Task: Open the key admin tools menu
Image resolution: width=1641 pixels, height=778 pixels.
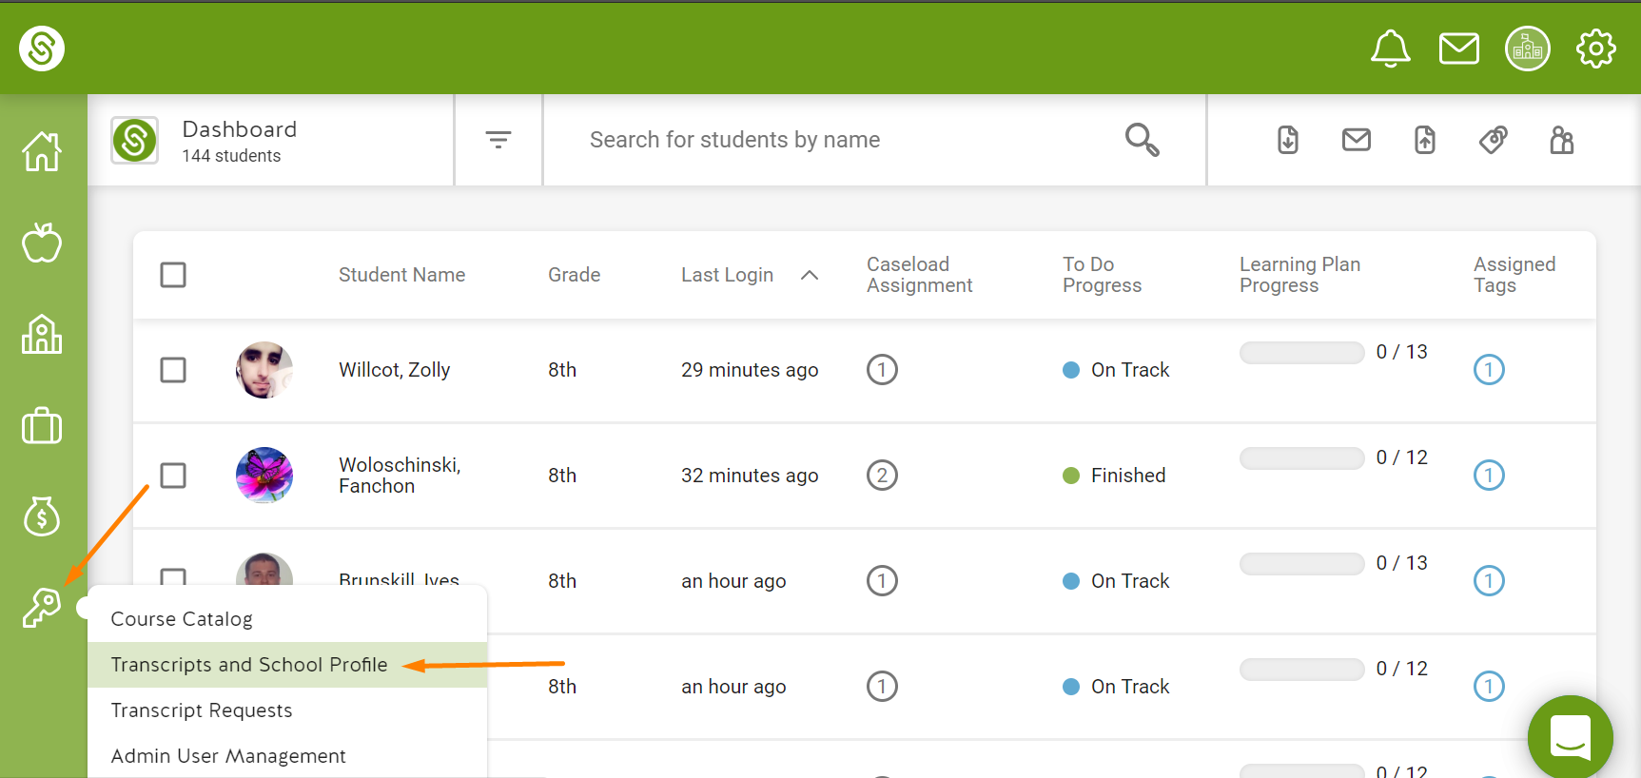Action: point(42,608)
